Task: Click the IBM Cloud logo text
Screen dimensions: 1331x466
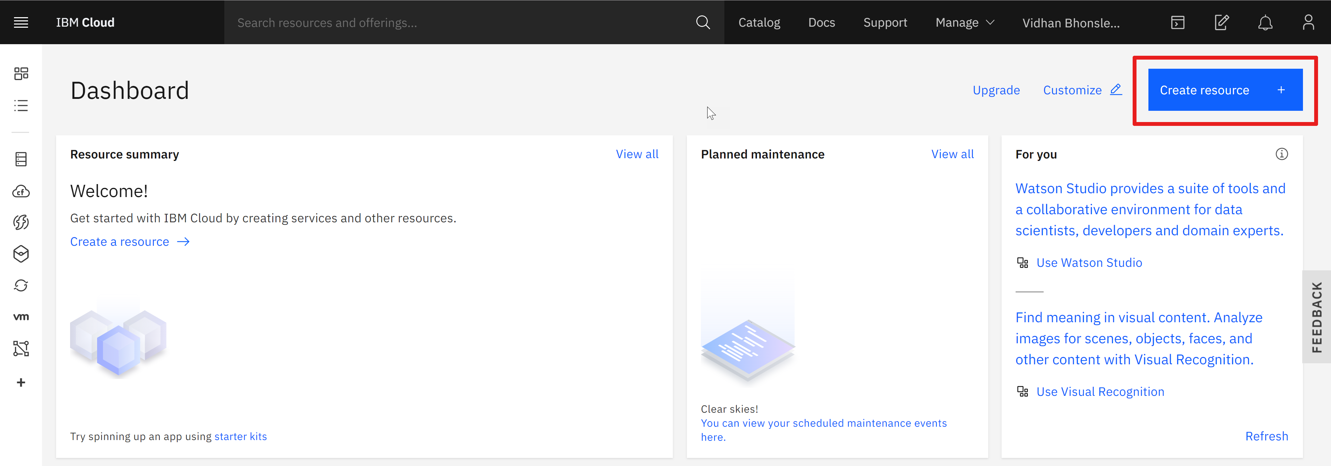Action: 85,22
